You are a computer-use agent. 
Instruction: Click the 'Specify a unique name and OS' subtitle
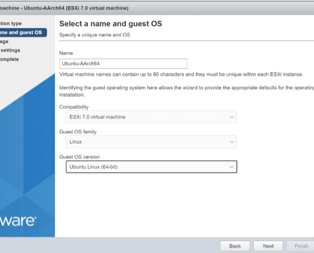tap(94, 35)
